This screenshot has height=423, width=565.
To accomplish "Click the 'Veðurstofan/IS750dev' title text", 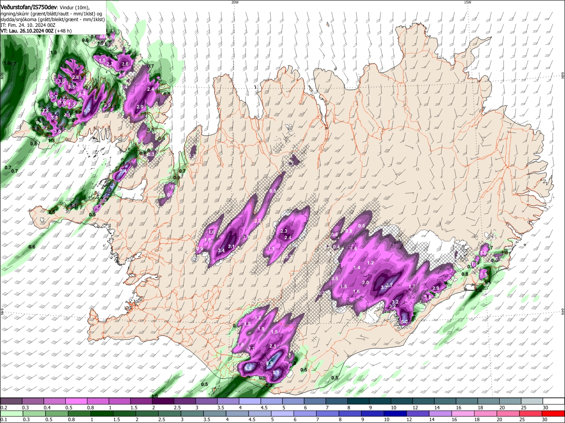I will [29, 7].
